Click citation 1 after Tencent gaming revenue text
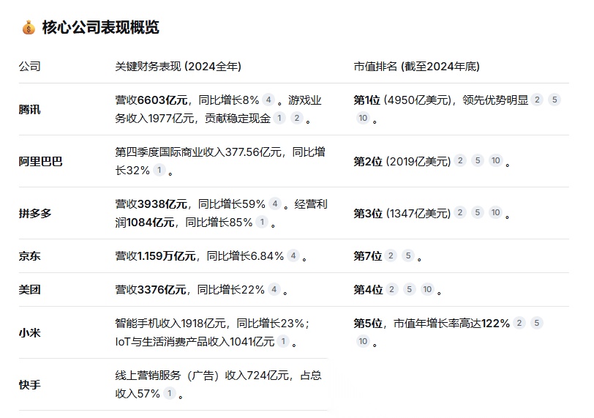Image resolution: width=594 pixels, height=418 pixels. click(279, 118)
